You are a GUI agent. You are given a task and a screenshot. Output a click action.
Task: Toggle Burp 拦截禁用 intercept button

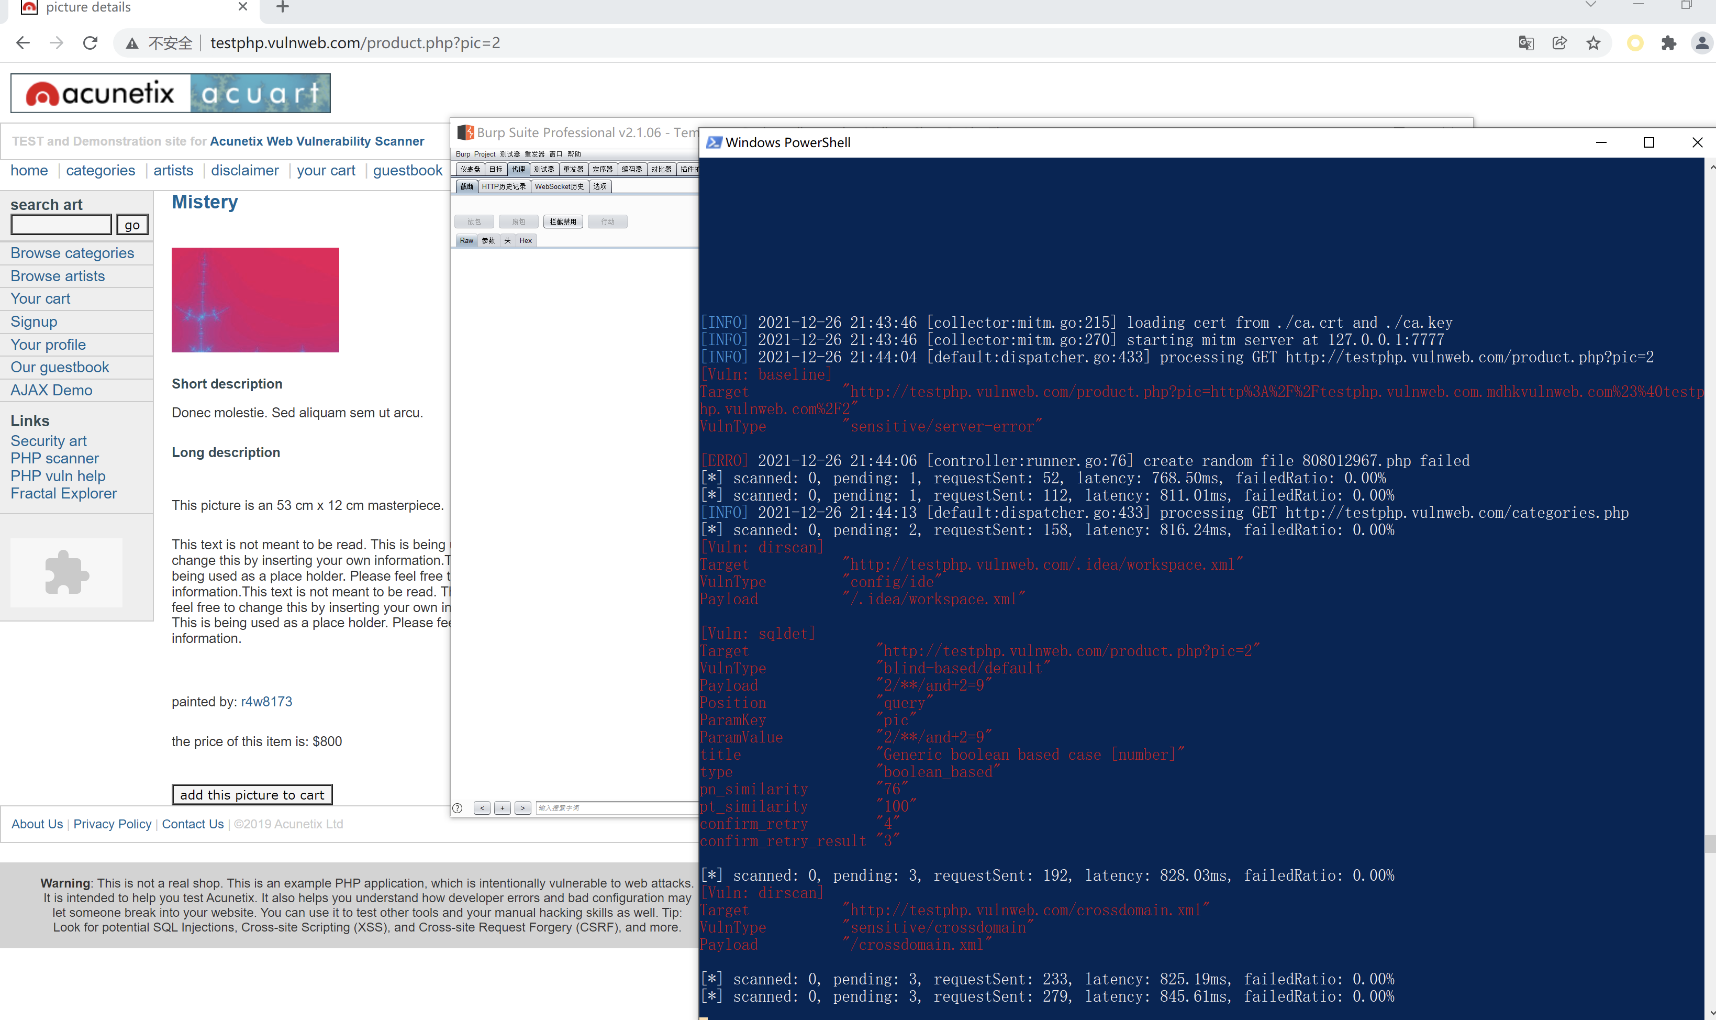563,221
